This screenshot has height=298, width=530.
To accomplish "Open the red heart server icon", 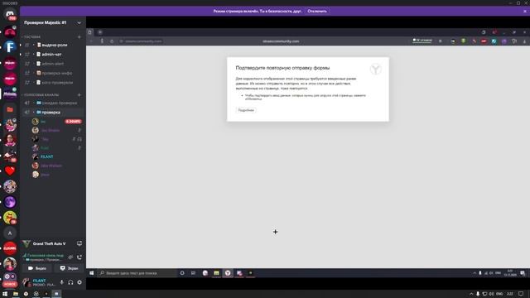I will [x=10, y=171].
